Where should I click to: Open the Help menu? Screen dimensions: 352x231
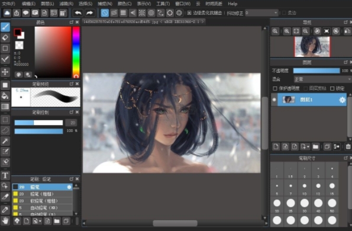click(232, 4)
